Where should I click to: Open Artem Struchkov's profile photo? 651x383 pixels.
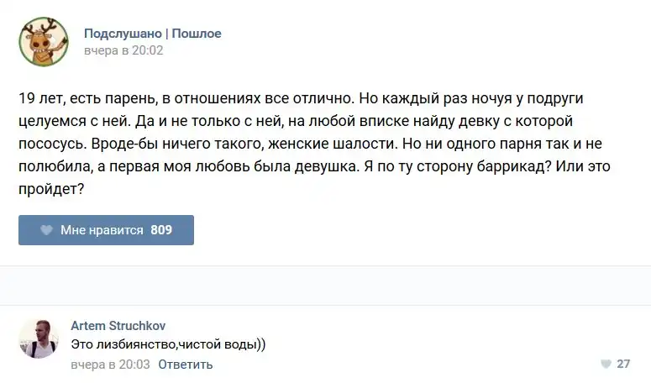39,338
